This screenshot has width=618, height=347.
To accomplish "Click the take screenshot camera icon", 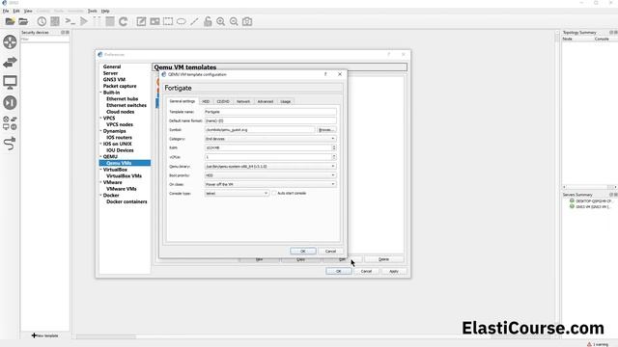I will [x=247, y=21].
